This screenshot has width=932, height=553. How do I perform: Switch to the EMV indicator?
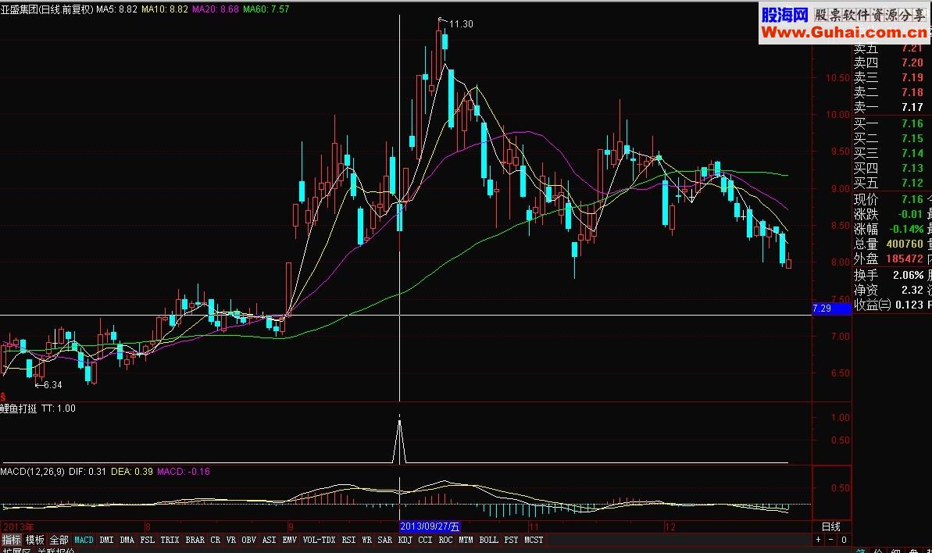tap(290, 540)
